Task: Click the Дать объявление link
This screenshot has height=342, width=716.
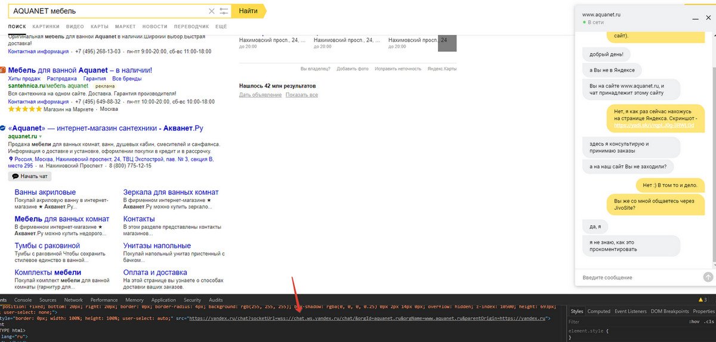Action: point(260,95)
